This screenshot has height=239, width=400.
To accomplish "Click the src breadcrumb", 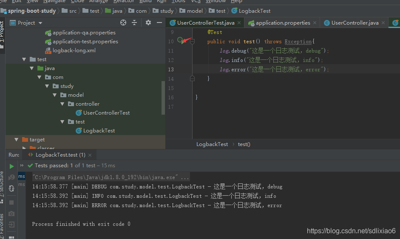I will pyautogui.click(x=73, y=11).
